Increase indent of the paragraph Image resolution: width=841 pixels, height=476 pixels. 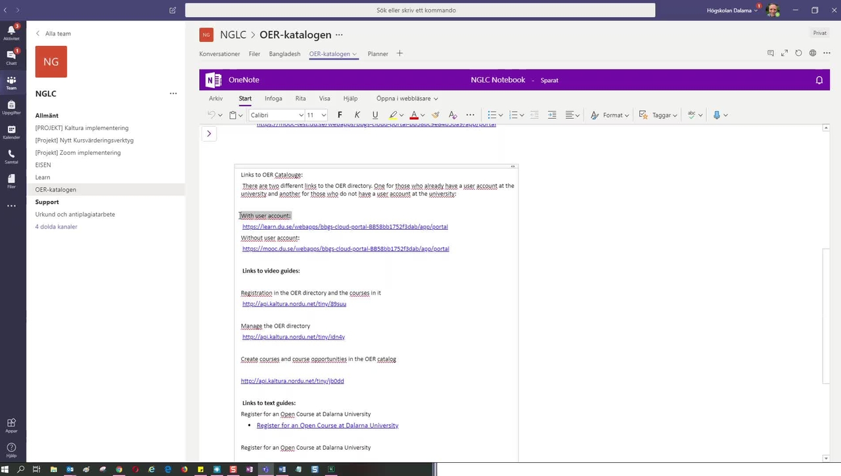point(552,115)
